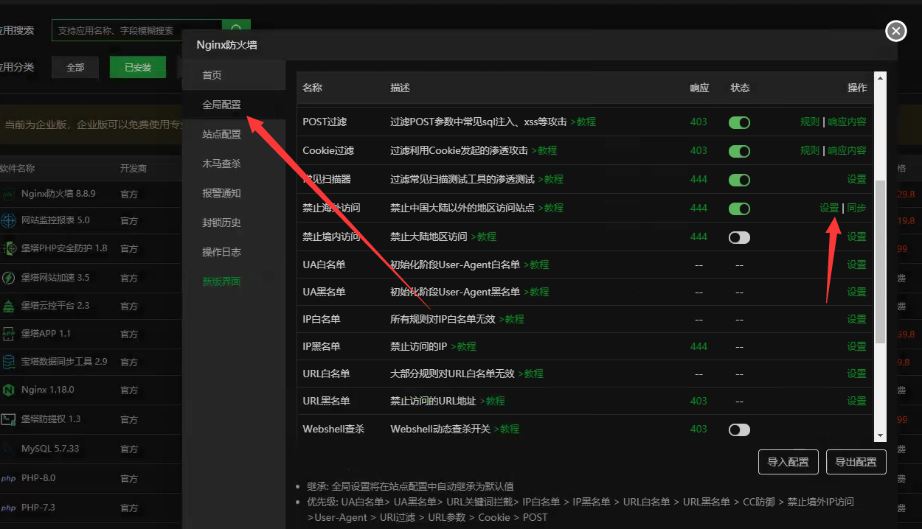Open Cookie过滤 规则 link

tap(810, 150)
